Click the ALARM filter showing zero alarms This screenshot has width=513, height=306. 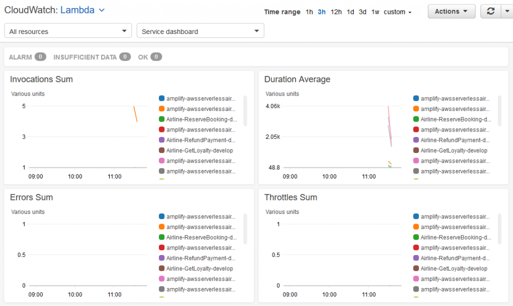pos(28,56)
